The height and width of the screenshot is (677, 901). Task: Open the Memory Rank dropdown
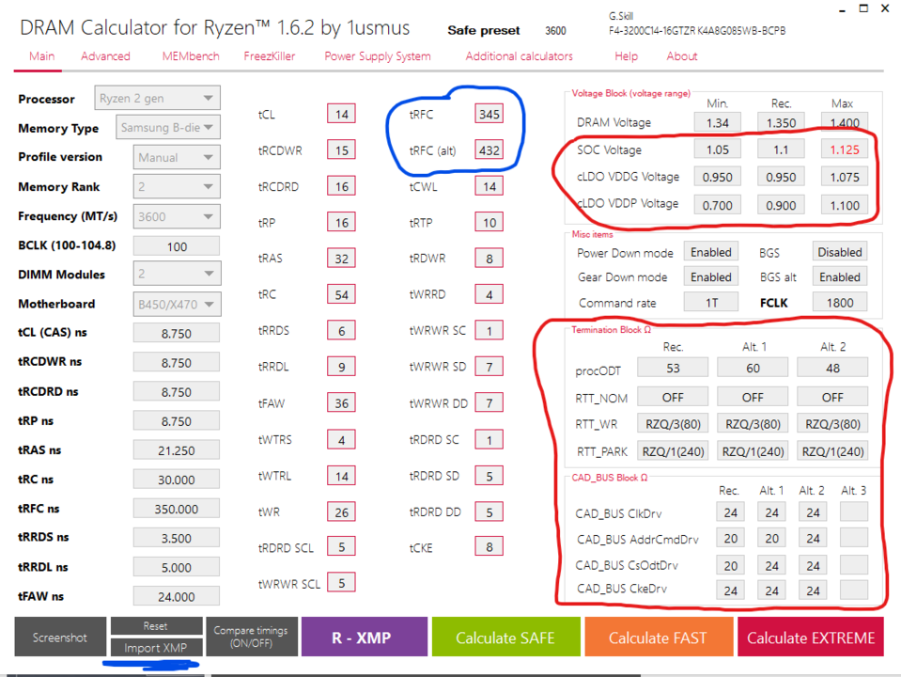tap(177, 187)
